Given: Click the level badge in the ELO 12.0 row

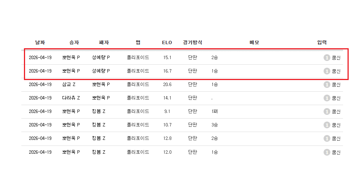Looking at the screenshot, I should click(x=327, y=152).
